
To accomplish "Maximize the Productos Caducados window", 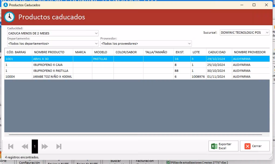I will 254,5.
